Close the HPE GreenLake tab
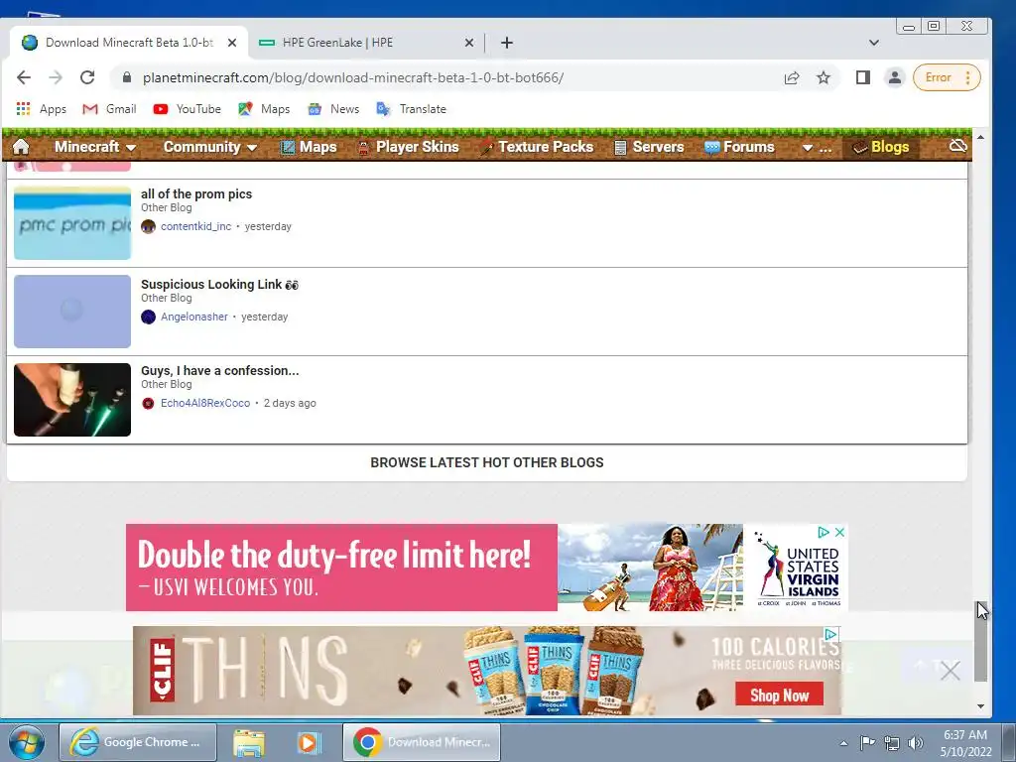The width and height of the screenshot is (1016, 762). (x=469, y=43)
